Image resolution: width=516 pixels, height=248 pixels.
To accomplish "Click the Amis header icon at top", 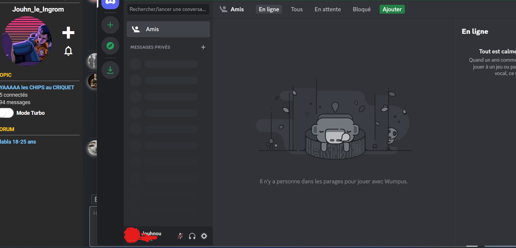I will [x=224, y=9].
